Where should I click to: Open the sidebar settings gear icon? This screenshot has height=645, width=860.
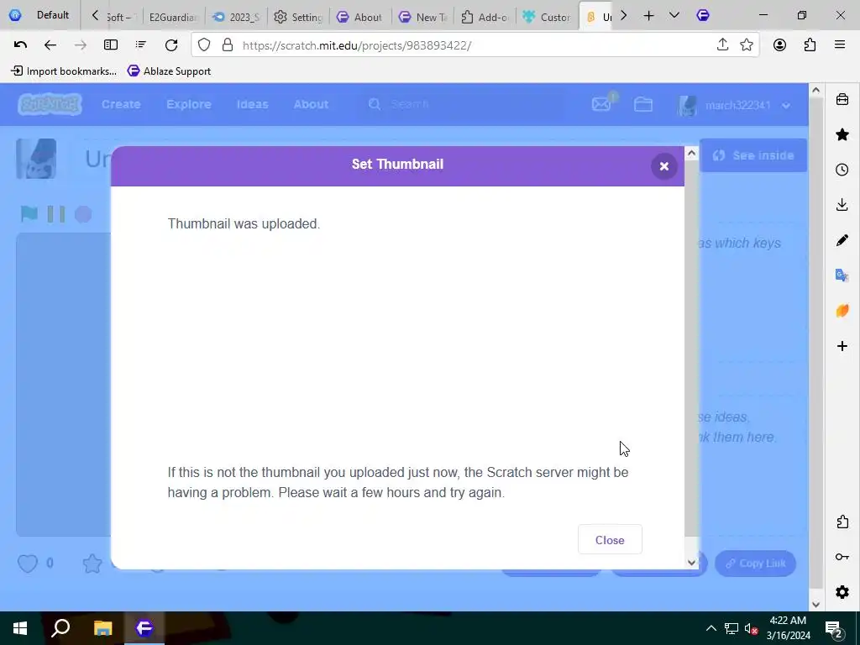(842, 592)
